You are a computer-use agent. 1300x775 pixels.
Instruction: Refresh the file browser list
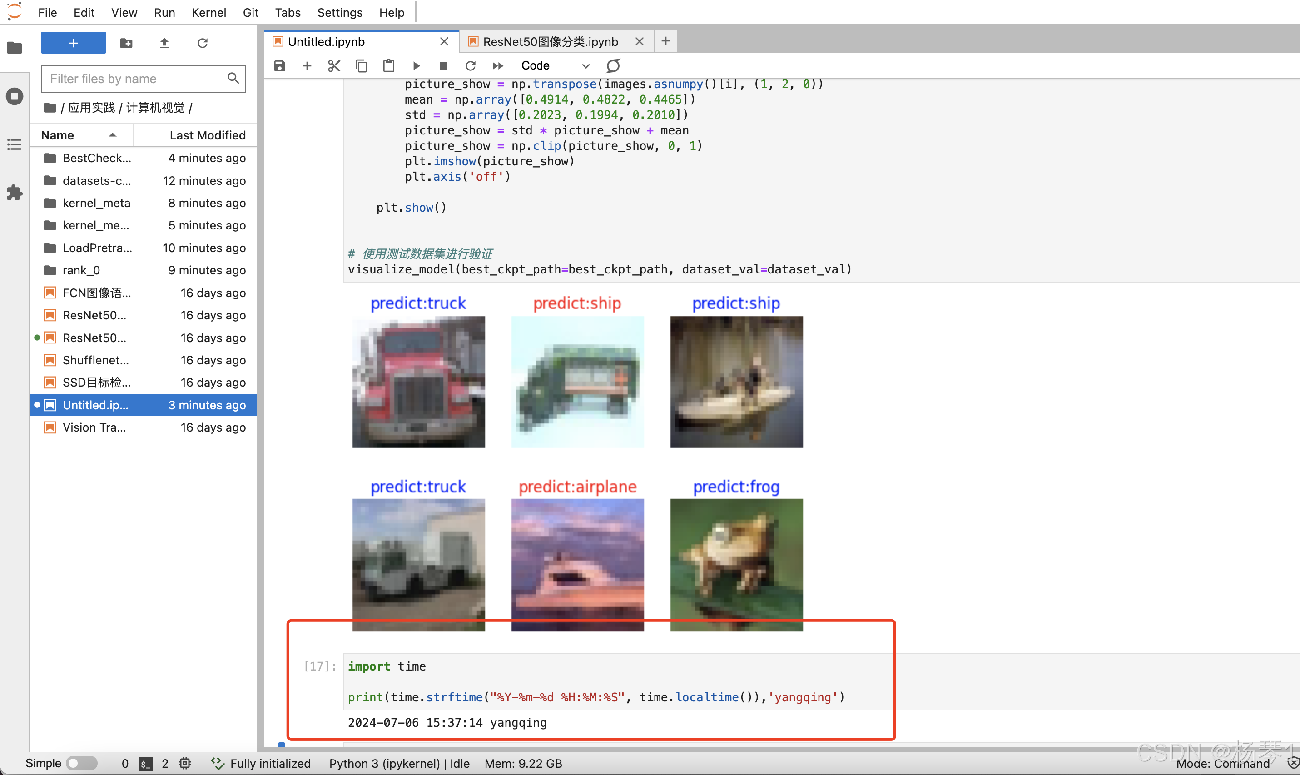[x=203, y=43]
